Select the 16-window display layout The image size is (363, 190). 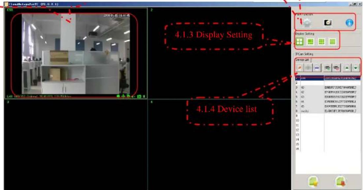click(x=332, y=42)
